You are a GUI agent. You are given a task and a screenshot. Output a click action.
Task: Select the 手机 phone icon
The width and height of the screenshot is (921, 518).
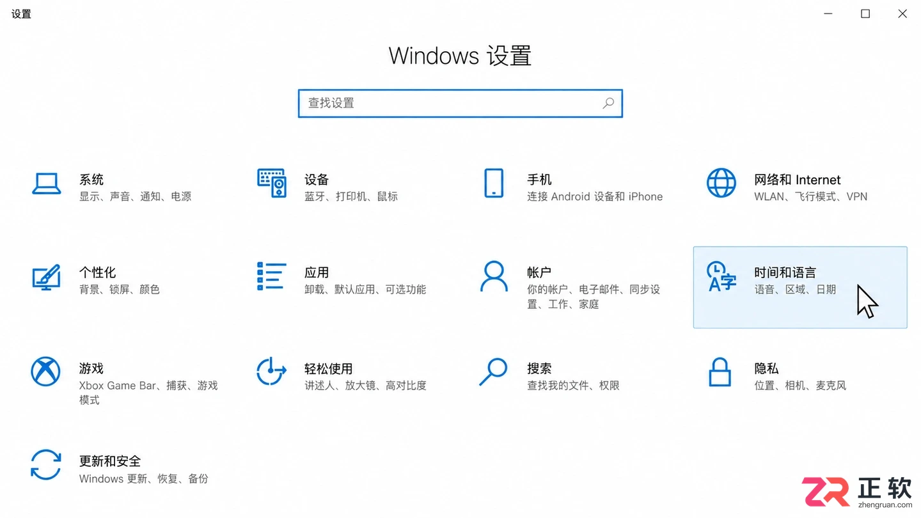click(x=494, y=184)
